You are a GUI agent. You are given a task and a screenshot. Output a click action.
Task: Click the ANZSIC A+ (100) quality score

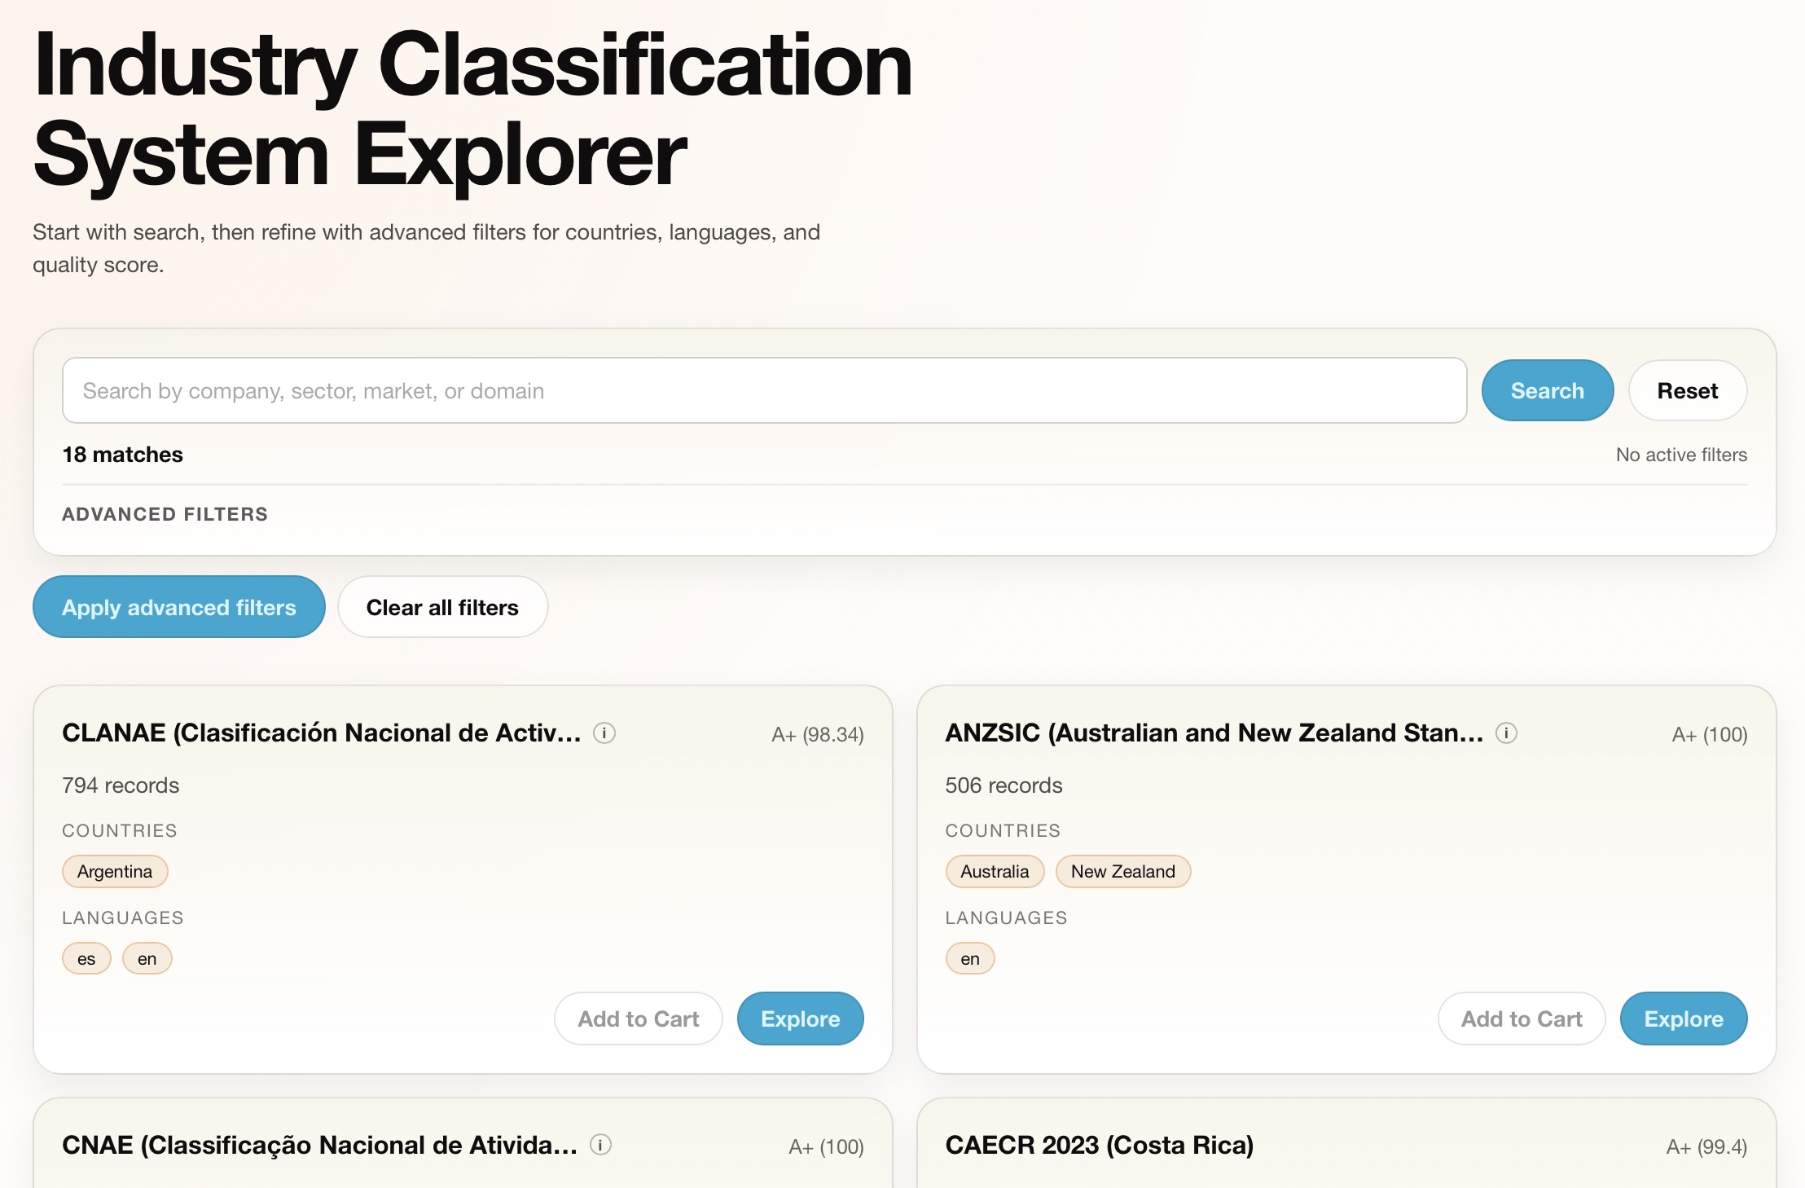1710,734
